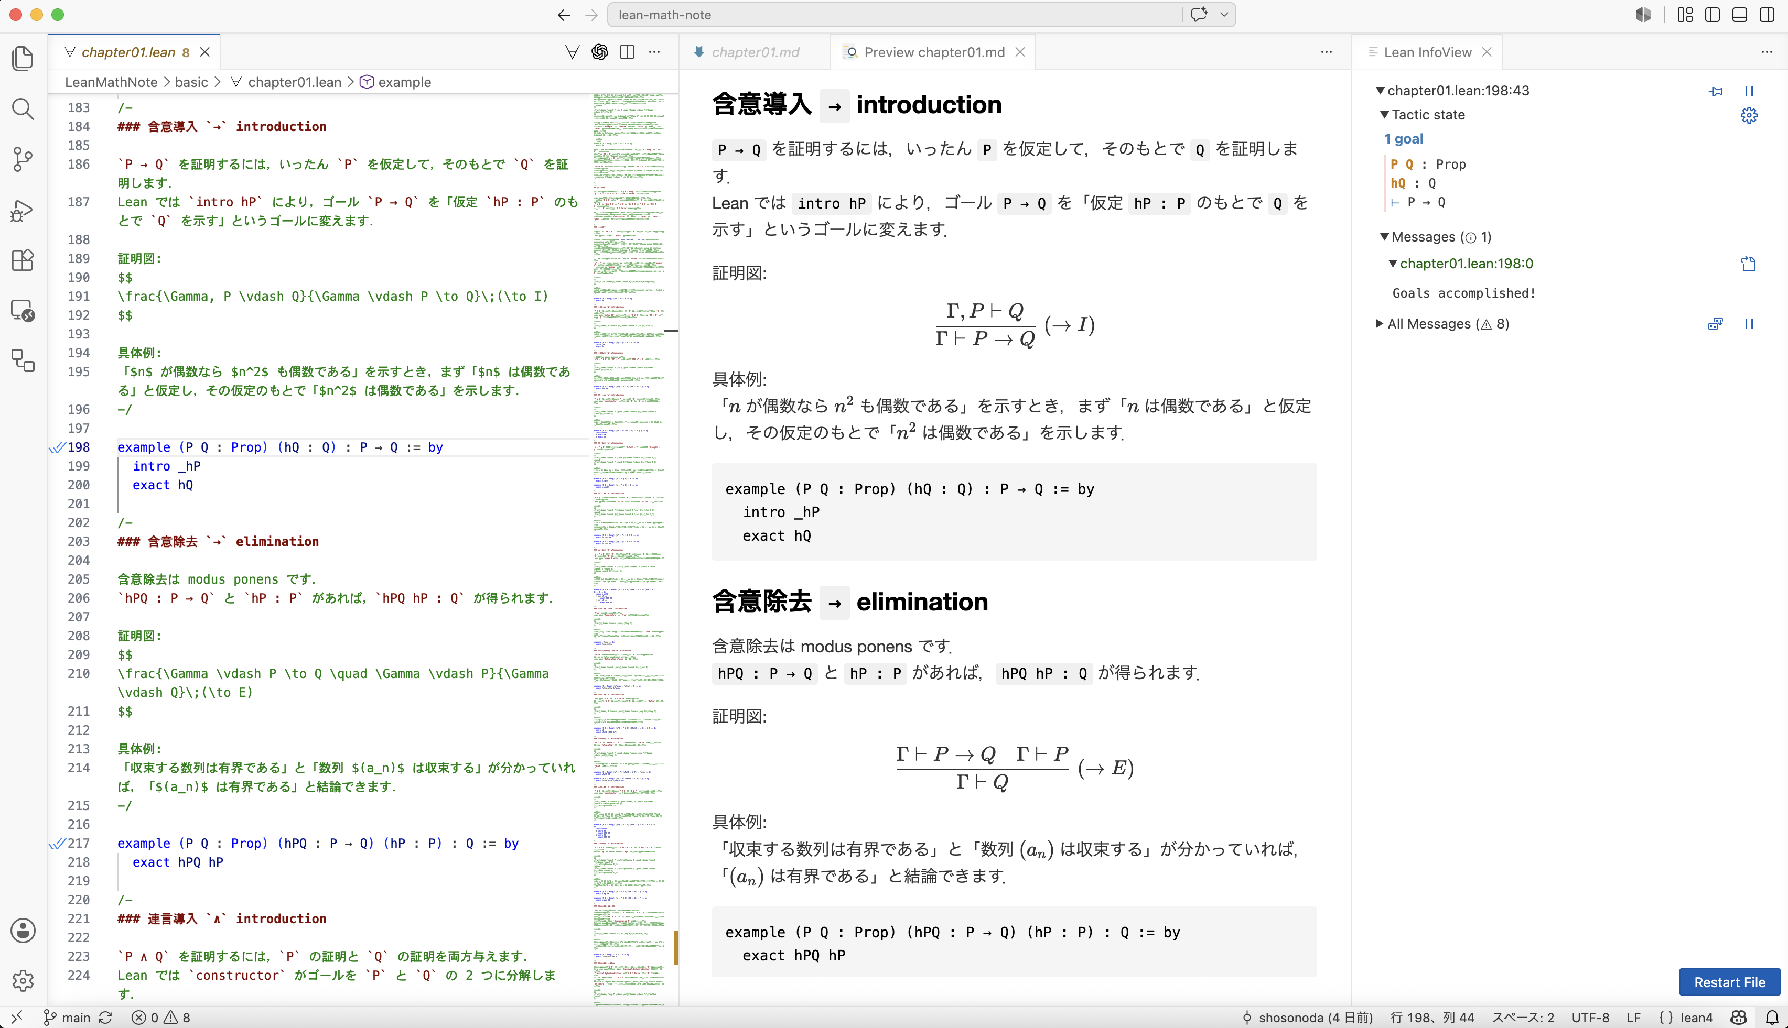
Task: Split the chapter01.lean editor right
Action: tap(627, 52)
